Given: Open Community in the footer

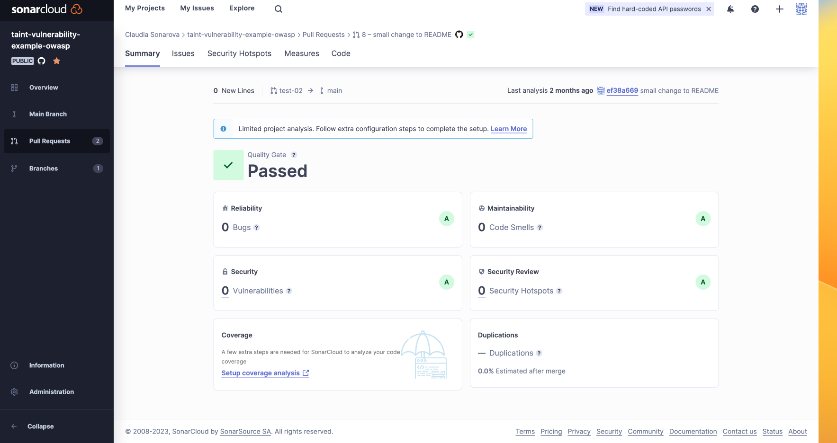Looking at the screenshot, I should [x=646, y=431].
